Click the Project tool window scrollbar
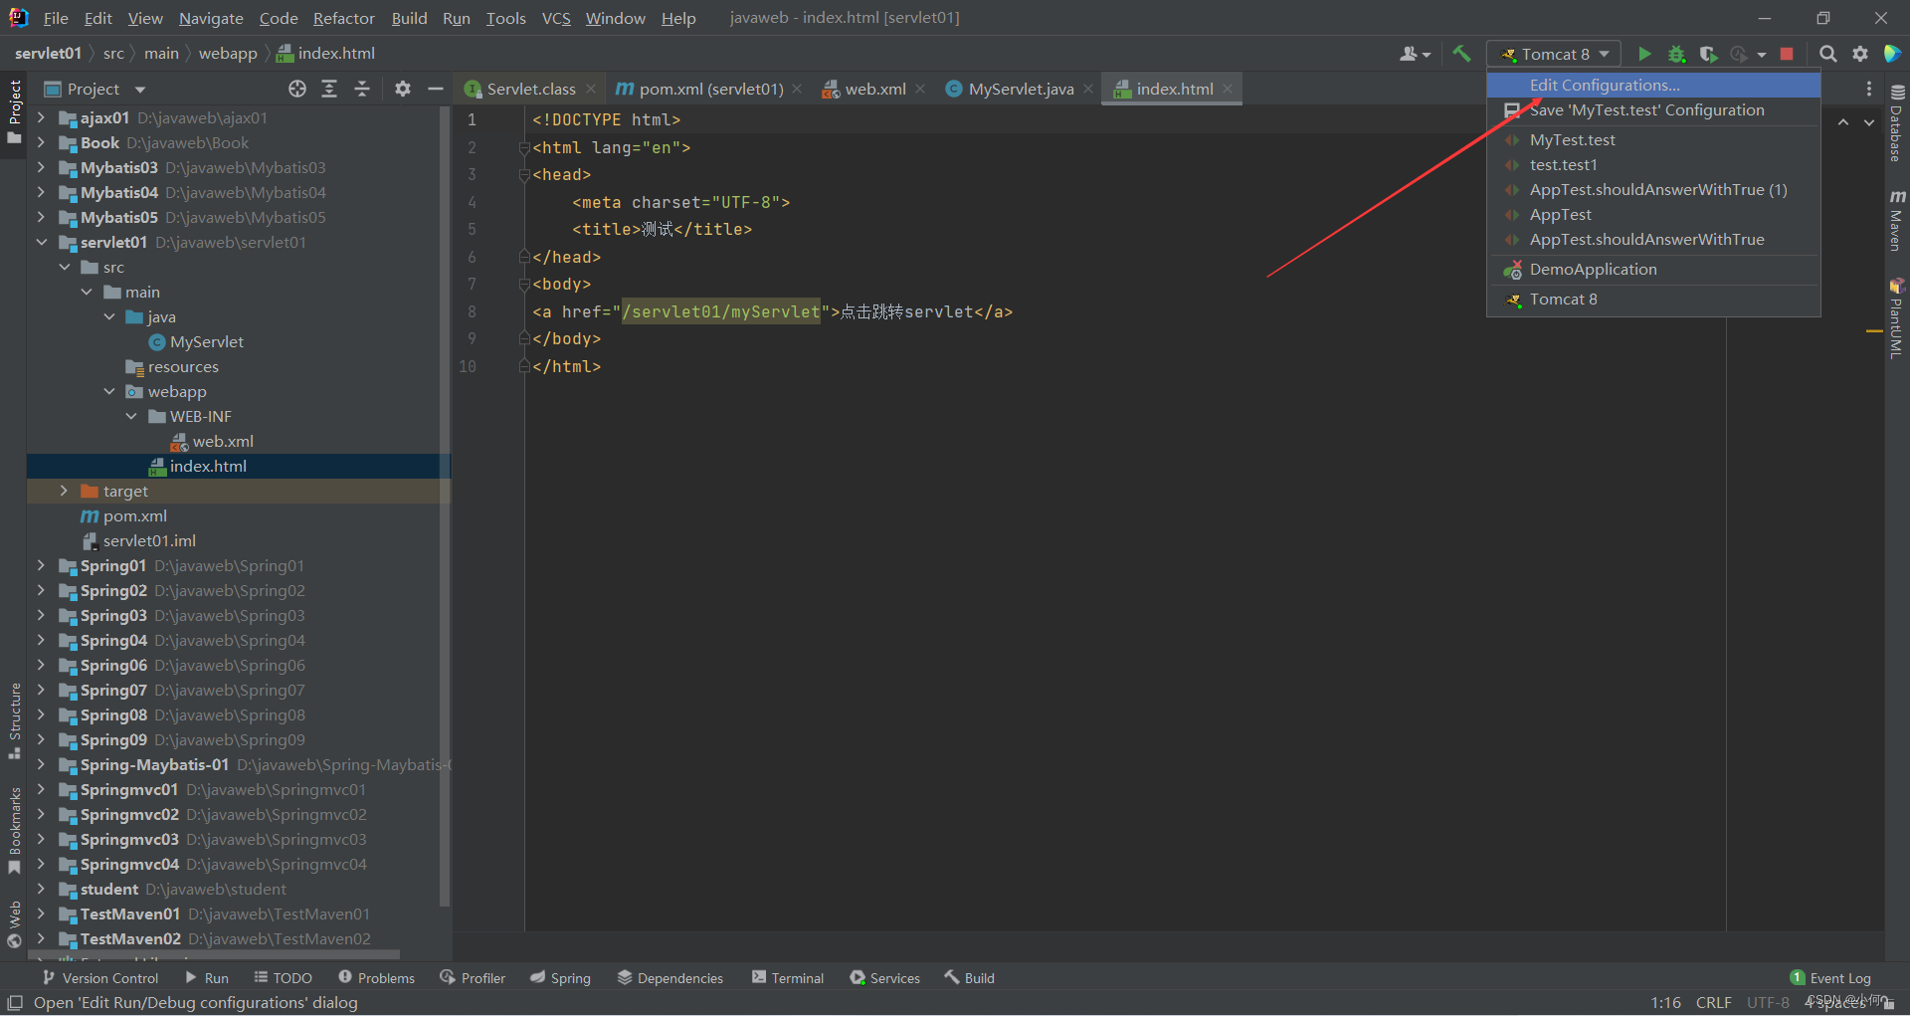This screenshot has height=1016, width=1910. click(445, 506)
